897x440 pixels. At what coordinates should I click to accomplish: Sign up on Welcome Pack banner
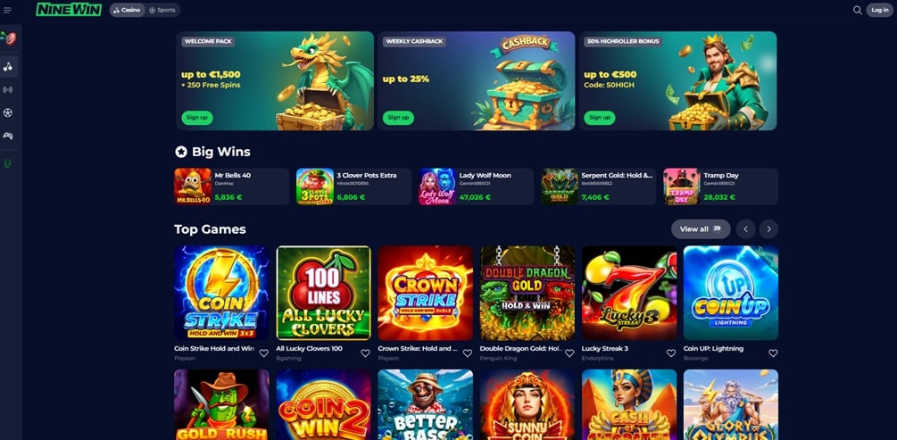click(196, 118)
